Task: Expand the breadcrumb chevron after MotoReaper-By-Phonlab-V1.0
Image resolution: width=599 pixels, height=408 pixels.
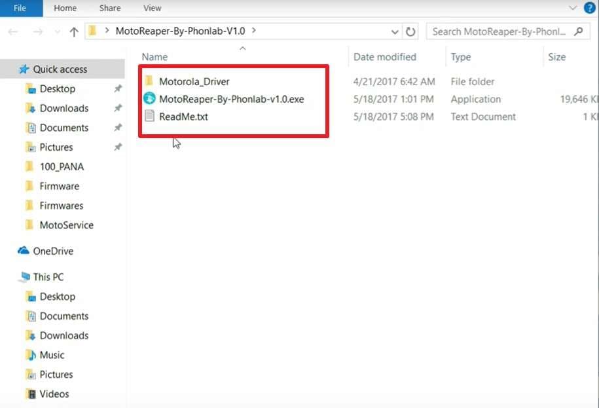Action: point(253,30)
